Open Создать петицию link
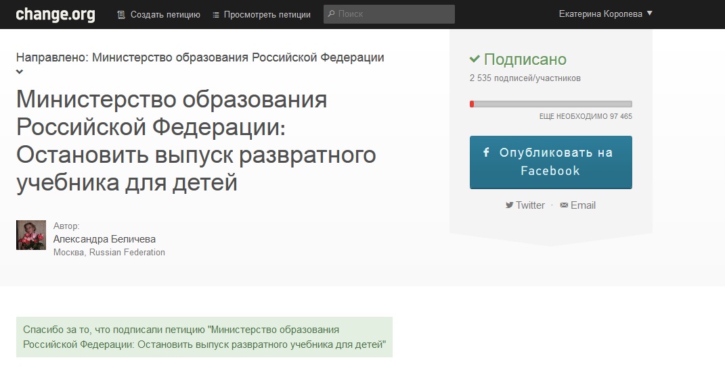The height and width of the screenshot is (383, 725). click(165, 15)
